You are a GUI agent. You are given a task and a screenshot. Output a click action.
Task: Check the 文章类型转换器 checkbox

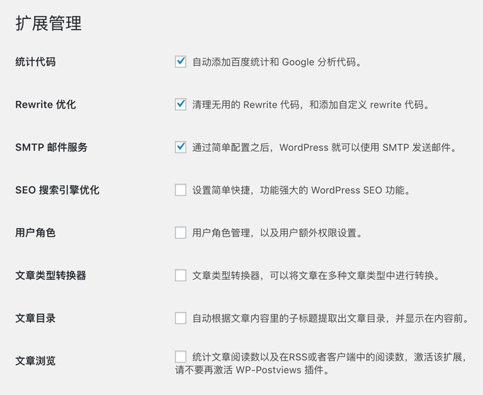tap(181, 276)
